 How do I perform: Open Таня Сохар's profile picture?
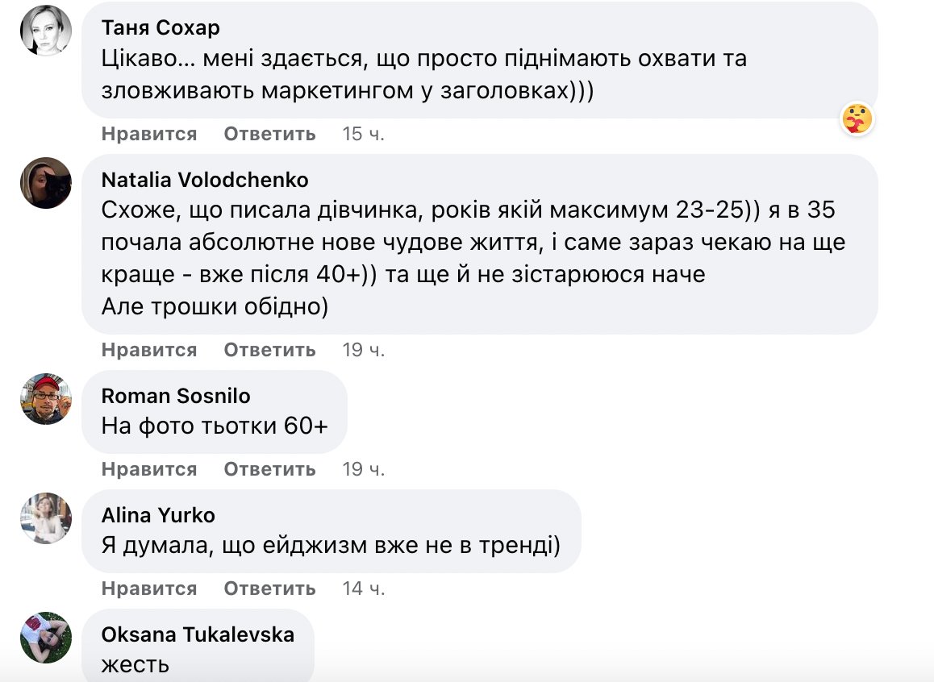pyautogui.click(x=45, y=31)
